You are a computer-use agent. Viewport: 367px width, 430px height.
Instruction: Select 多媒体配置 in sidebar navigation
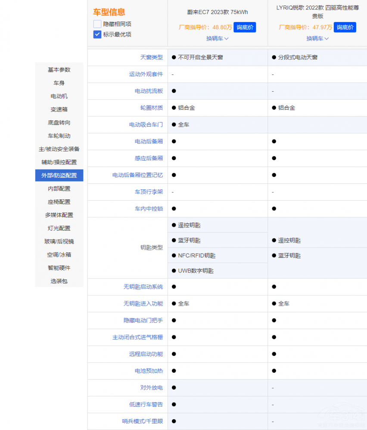click(59, 215)
